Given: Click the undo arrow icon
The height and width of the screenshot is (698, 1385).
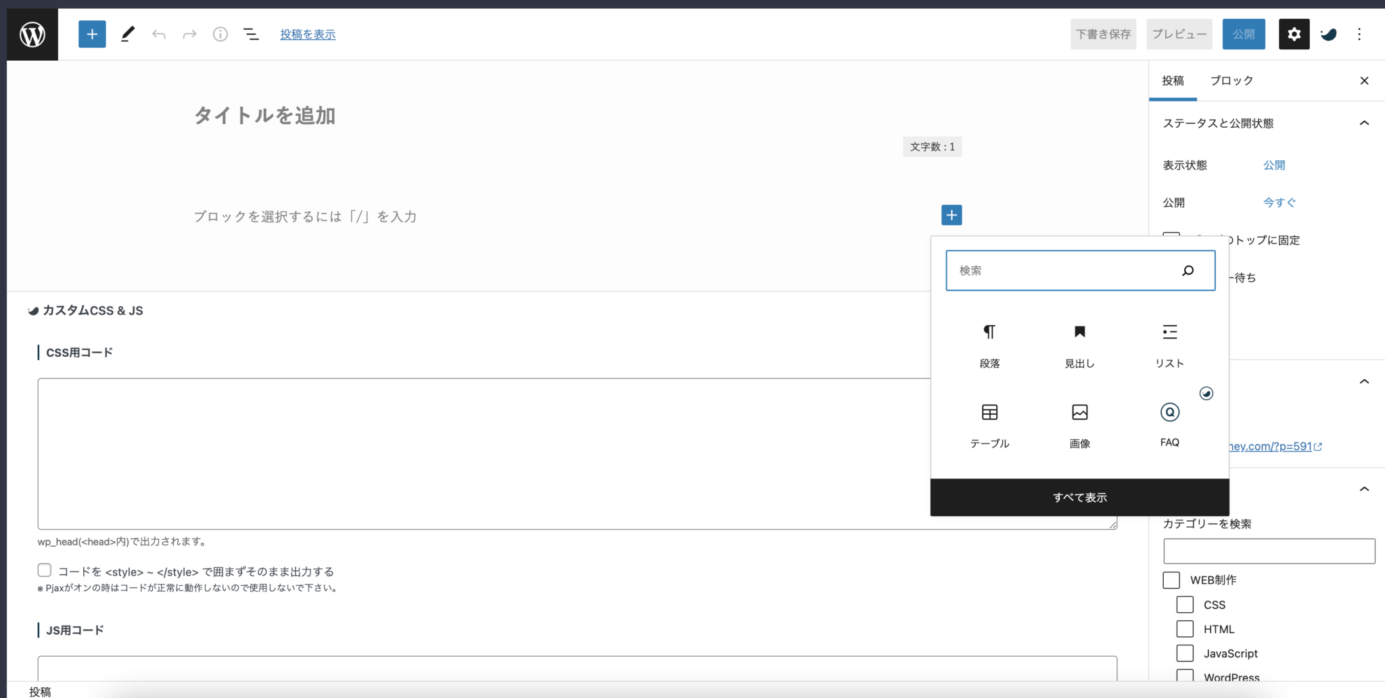Looking at the screenshot, I should coord(159,34).
